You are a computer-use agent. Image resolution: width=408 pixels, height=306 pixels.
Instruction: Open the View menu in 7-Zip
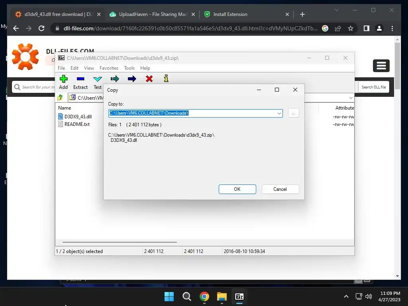coord(89,68)
